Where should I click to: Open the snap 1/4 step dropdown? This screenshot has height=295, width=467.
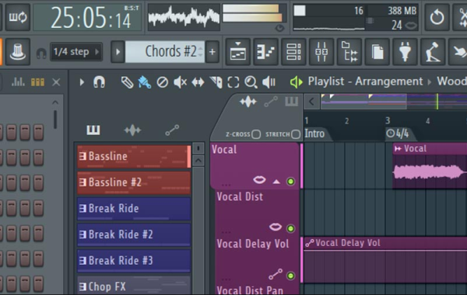click(x=76, y=52)
